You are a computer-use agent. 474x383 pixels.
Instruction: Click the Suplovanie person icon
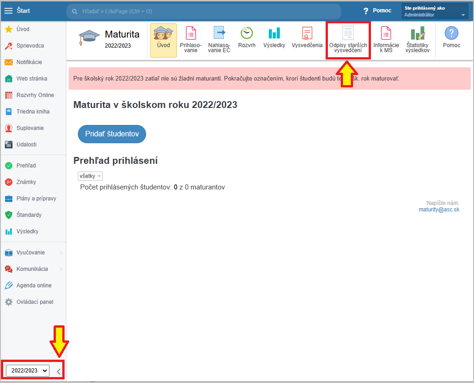coord(9,128)
